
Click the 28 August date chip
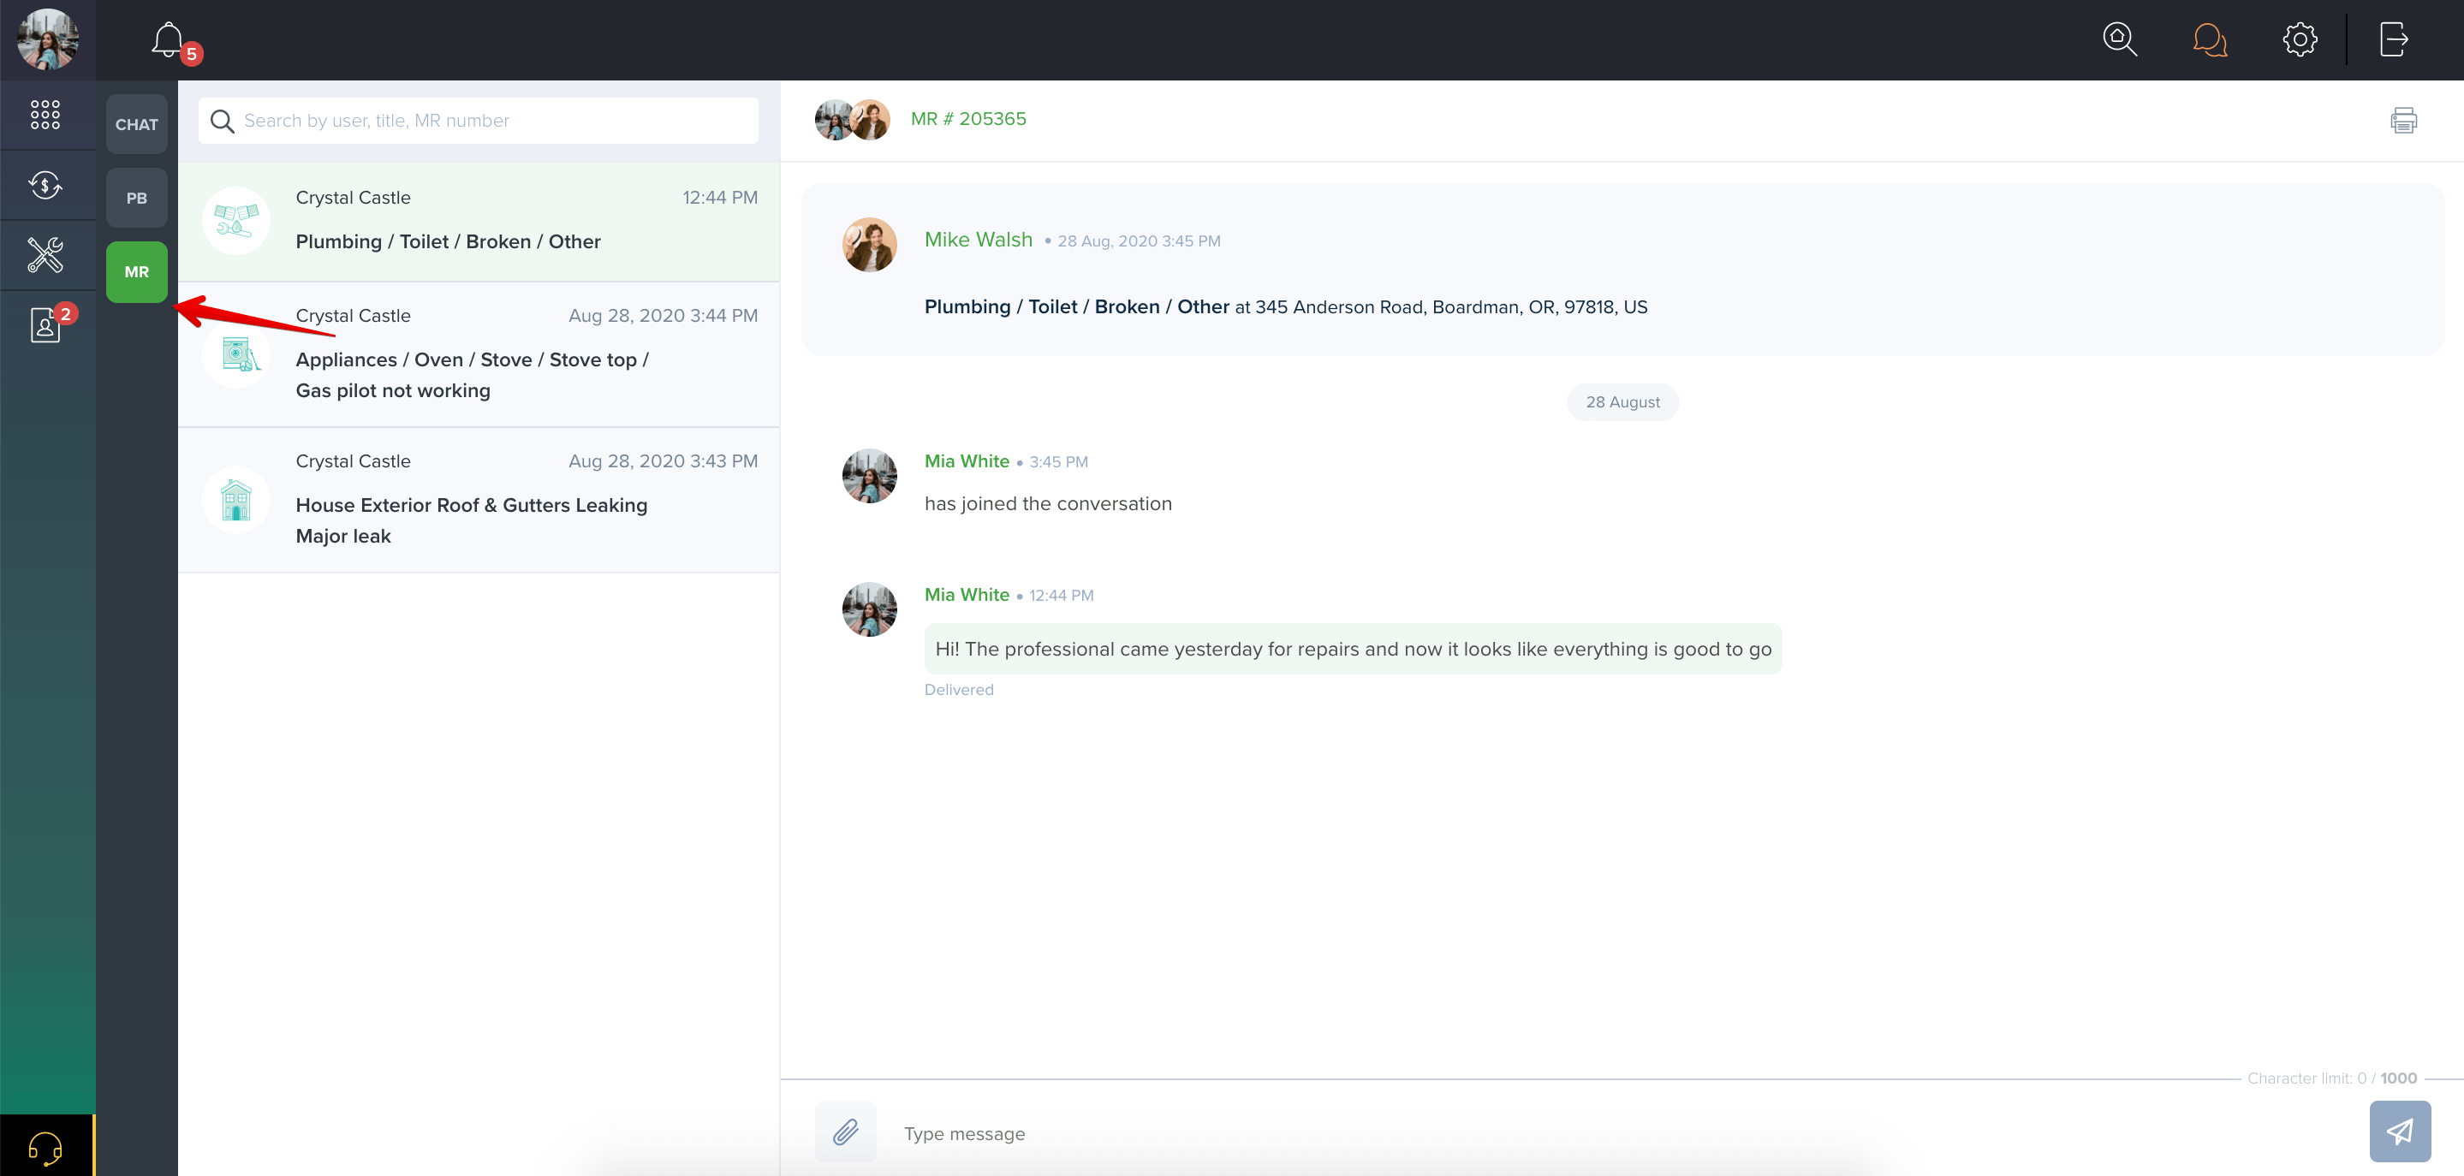point(1622,401)
